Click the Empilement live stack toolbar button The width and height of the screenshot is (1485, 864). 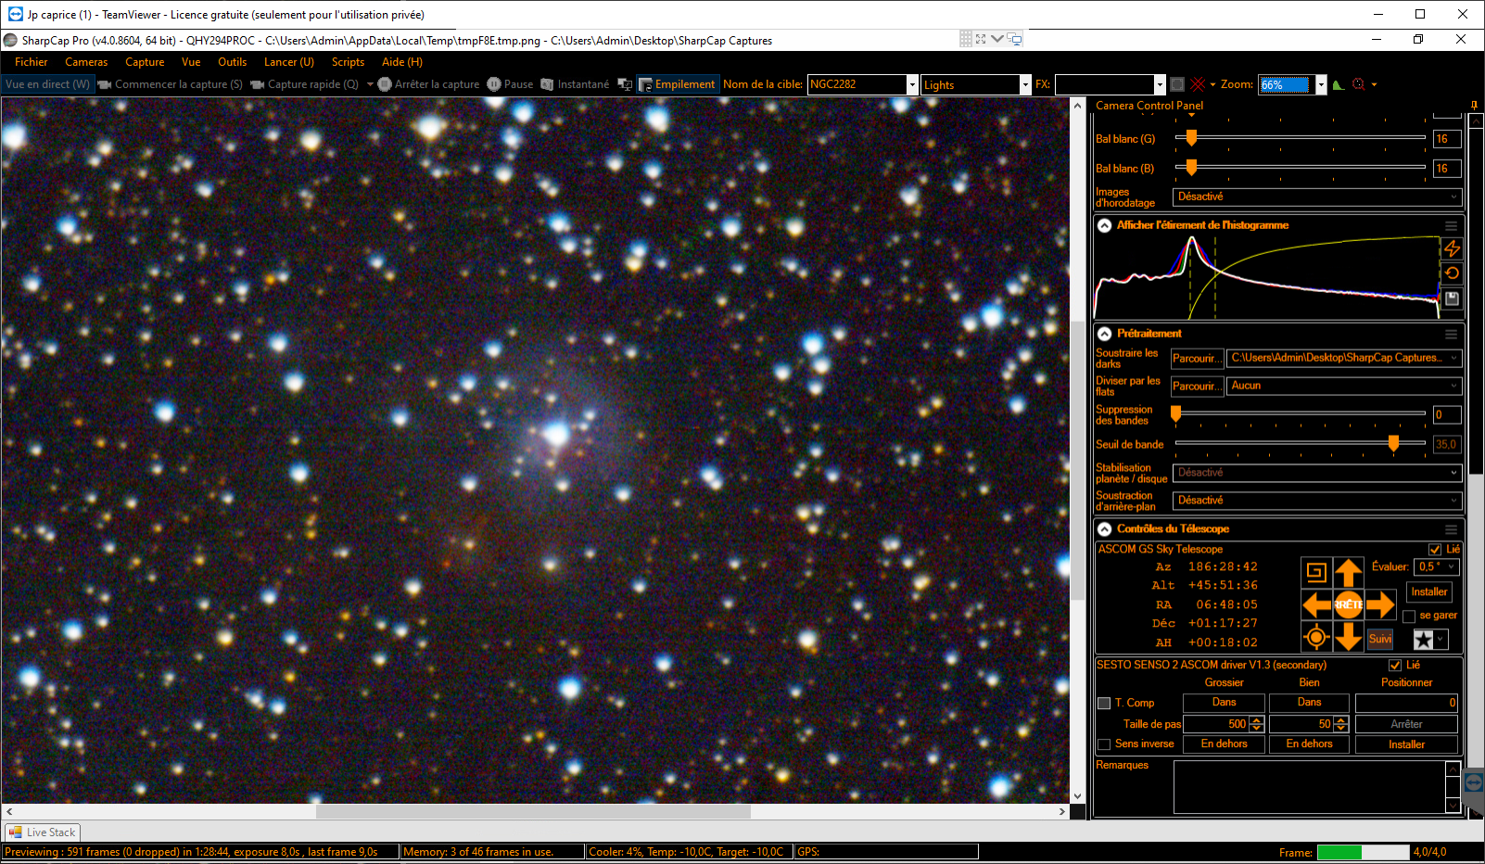click(678, 84)
